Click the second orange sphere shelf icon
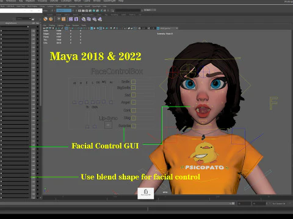Viewport: 293px width, 219px height. coord(51,19)
